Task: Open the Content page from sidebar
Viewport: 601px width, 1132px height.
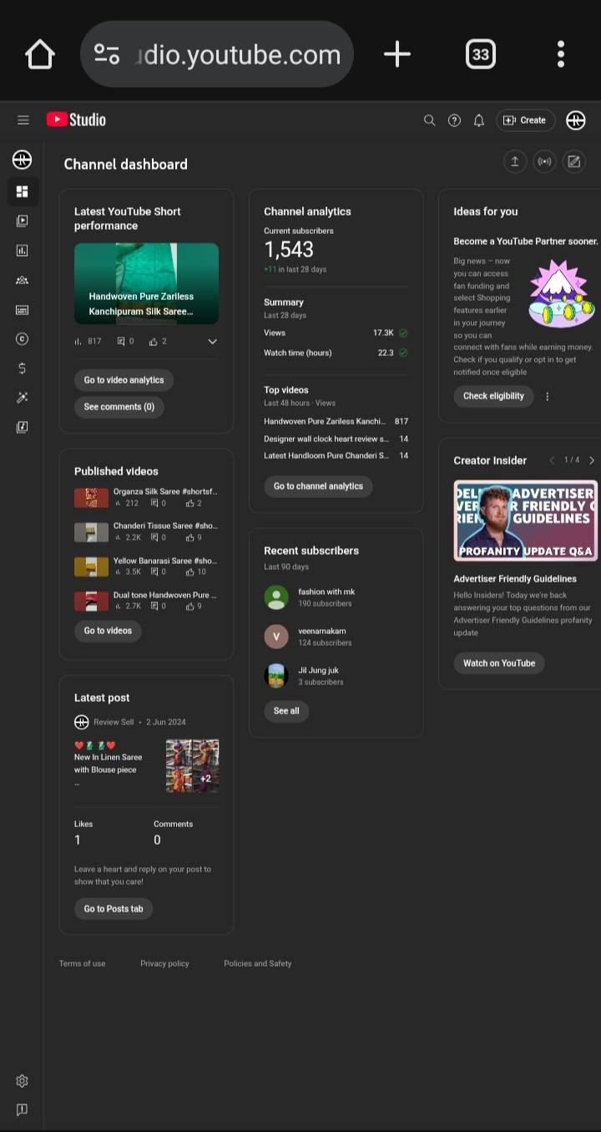Action: (x=23, y=221)
